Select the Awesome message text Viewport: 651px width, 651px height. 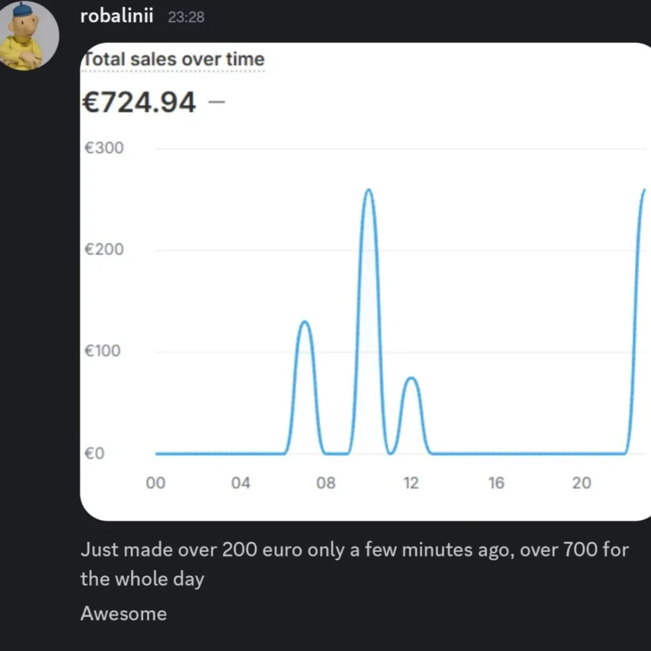point(123,613)
